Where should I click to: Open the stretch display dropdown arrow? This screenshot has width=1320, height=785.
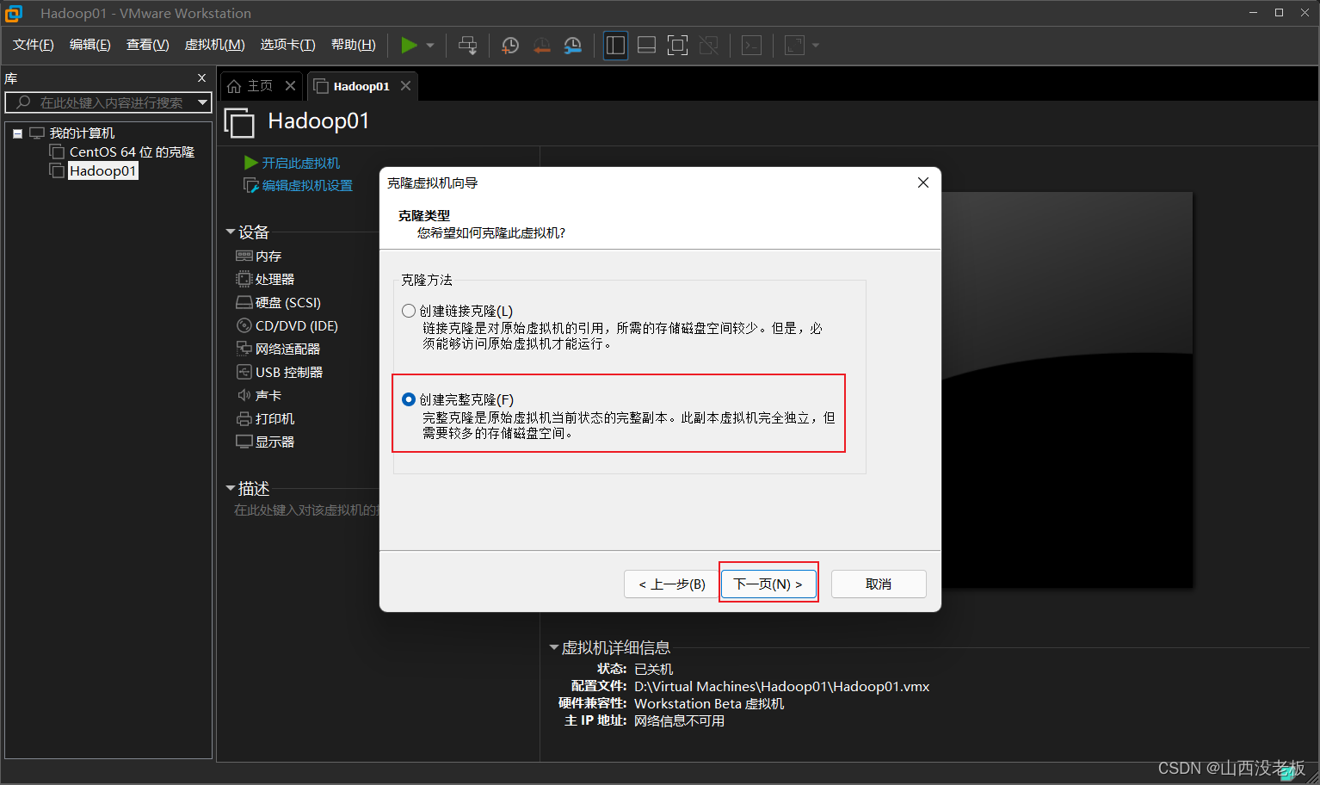tap(816, 46)
